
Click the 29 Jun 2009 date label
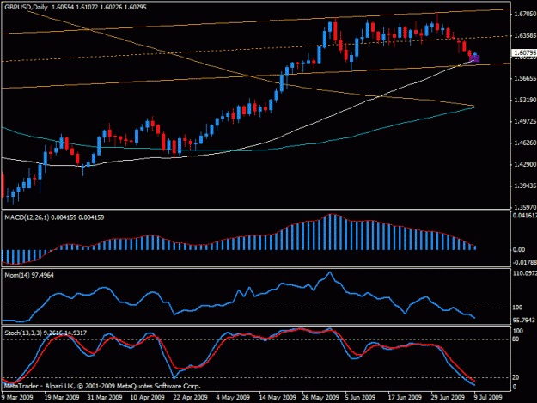448,397
